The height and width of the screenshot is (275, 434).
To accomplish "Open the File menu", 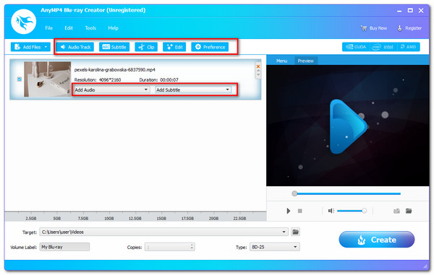I will 48,28.
